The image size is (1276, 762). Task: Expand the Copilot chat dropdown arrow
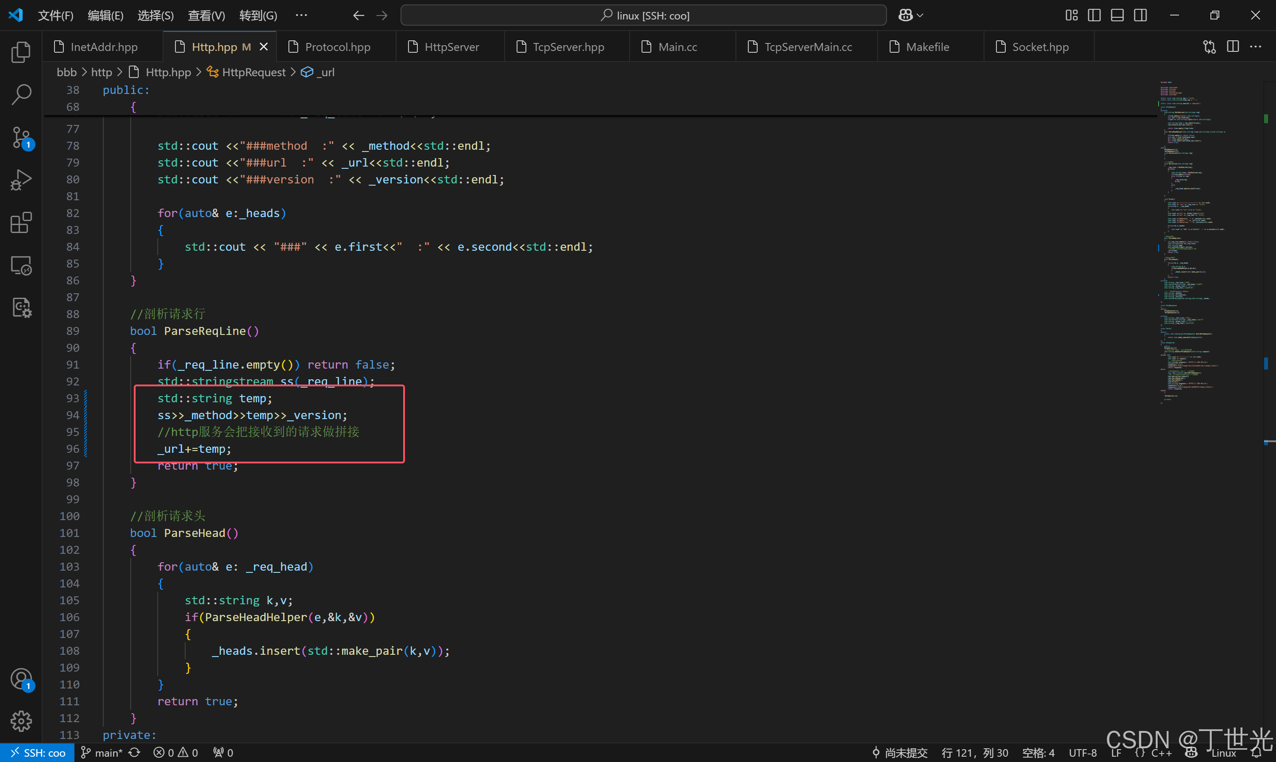point(920,16)
